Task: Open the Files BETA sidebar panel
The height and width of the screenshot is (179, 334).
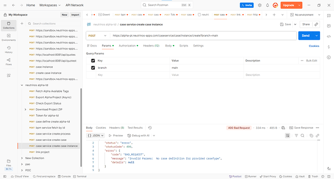Action: click(9, 164)
